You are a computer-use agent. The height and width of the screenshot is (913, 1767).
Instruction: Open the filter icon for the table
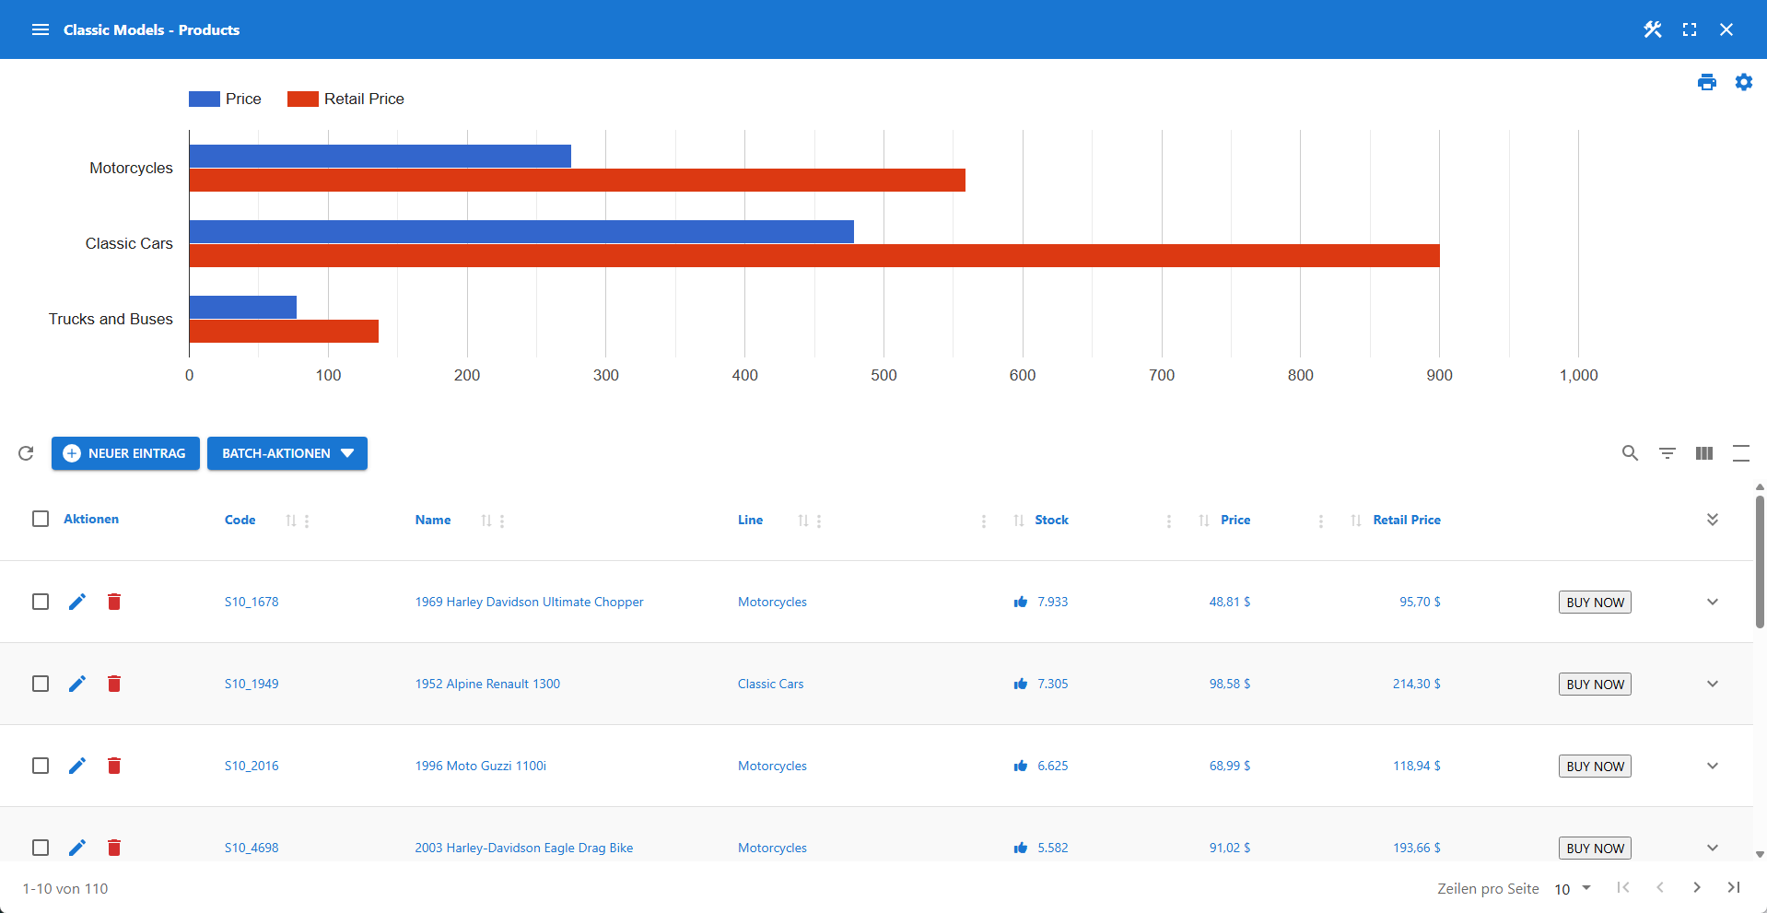[1667, 453]
